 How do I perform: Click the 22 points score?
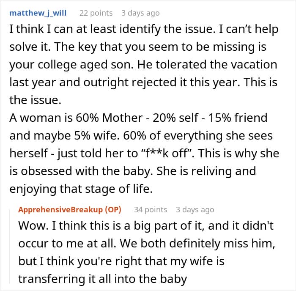click(x=96, y=13)
